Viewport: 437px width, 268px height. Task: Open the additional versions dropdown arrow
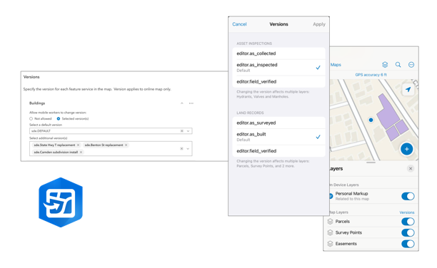(x=188, y=148)
